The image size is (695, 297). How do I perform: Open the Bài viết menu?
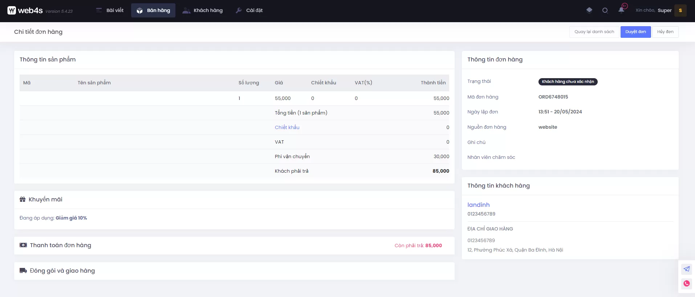pyautogui.click(x=110, y=11)
